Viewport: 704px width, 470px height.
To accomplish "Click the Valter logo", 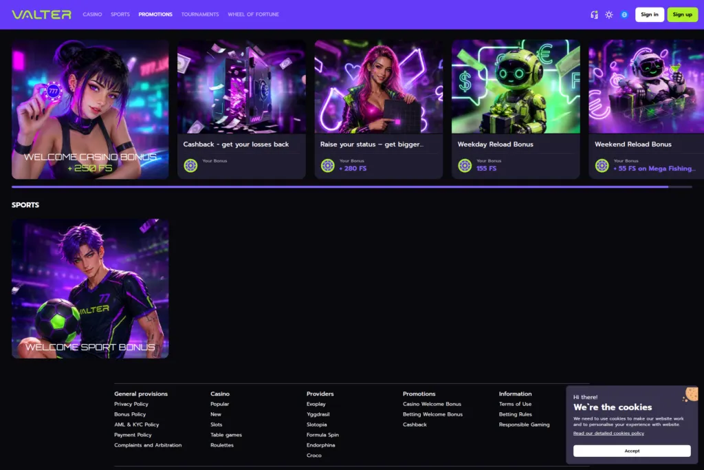I will (41, 14).
